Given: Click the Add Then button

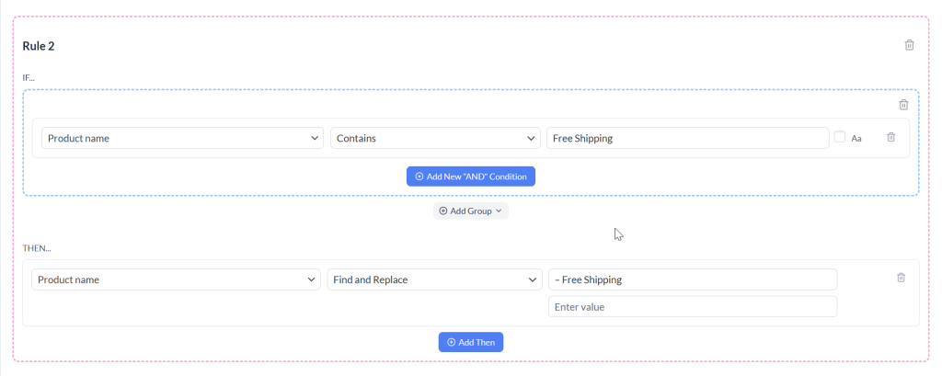Looking at the screenshot, I should point(471,342).
